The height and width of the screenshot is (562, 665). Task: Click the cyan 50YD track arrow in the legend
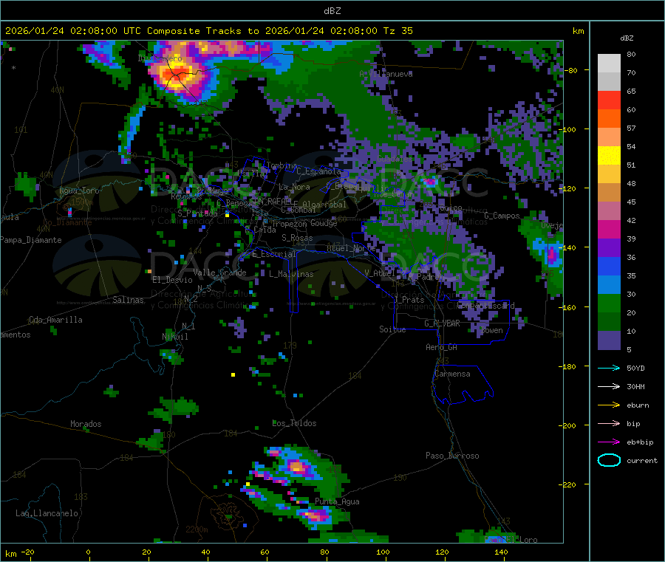pyautogui.click(x=609, y=368)
